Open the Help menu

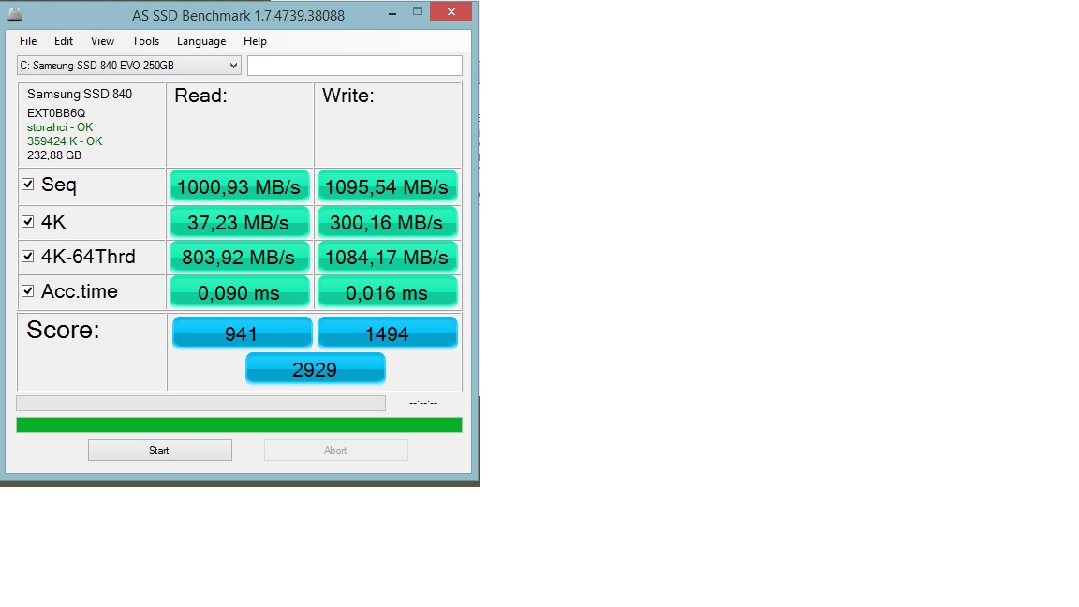point(255,41)
